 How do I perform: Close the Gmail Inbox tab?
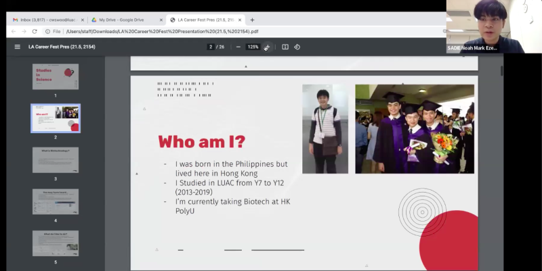click(82, 20)
